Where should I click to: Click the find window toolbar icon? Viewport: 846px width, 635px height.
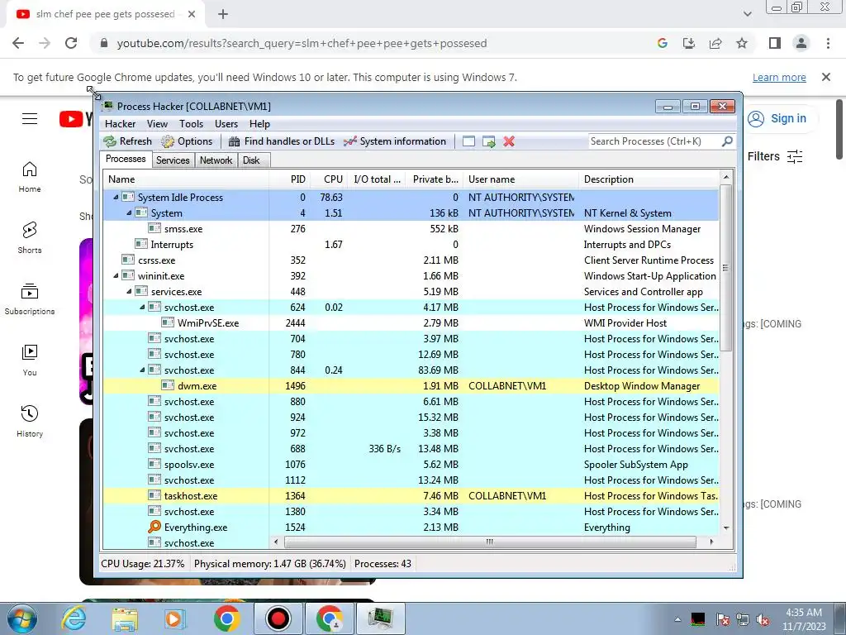tap(469, 141)
